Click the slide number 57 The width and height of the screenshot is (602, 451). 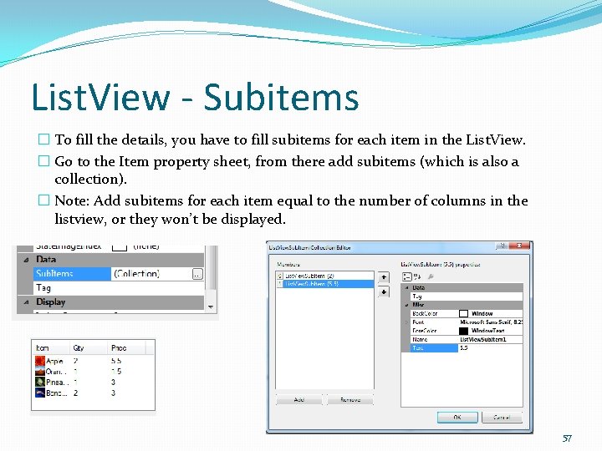click(567, 438)
